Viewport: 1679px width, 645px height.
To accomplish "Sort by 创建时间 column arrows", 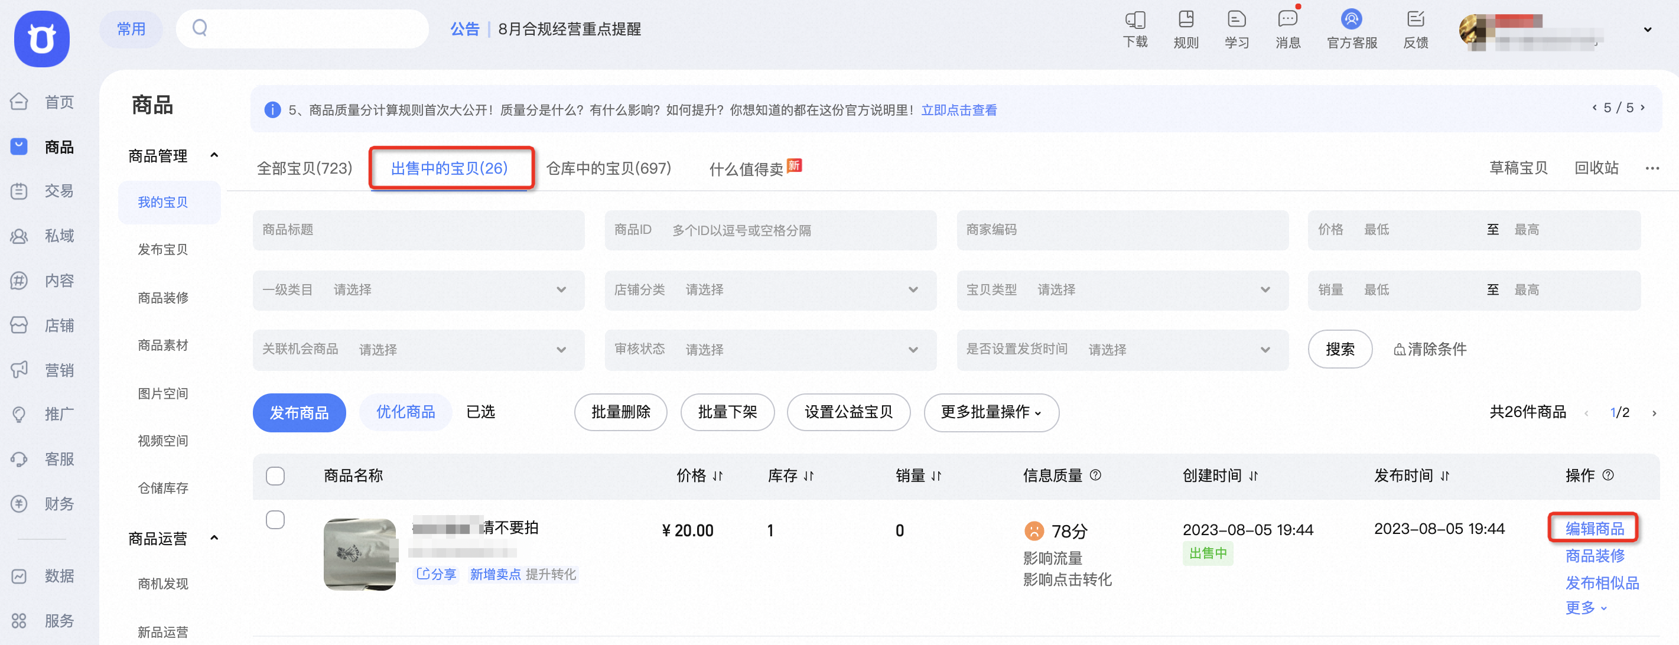I will [1254, 476].
